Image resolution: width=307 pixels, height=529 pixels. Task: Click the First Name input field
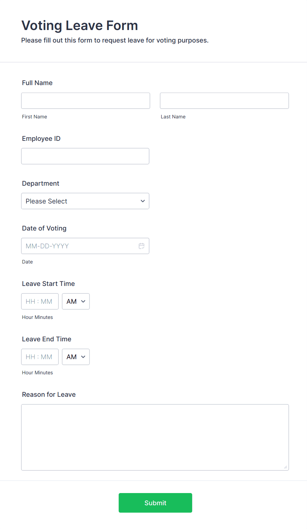(85, 101)
